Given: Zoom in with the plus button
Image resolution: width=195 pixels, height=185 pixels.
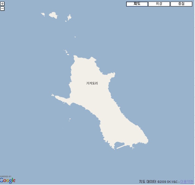Looking at the screenshot, I should pos(2,4).
